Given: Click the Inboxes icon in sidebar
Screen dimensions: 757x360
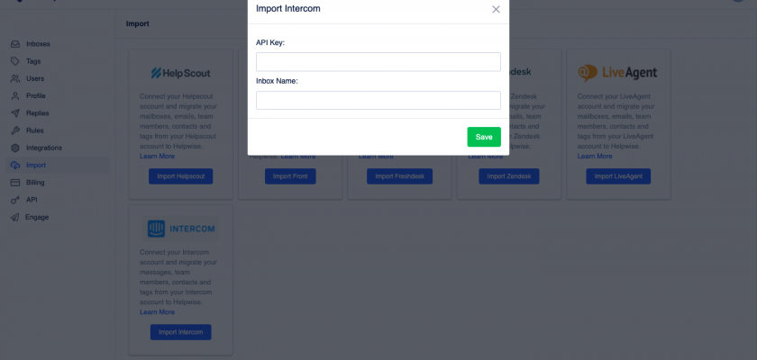Looking at the screenshot, I should (x=15, y=44).
